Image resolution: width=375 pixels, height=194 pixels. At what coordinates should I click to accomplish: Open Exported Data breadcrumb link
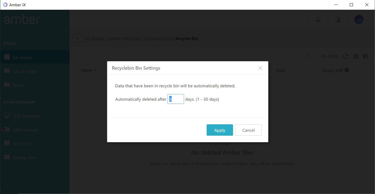[157, 39]
